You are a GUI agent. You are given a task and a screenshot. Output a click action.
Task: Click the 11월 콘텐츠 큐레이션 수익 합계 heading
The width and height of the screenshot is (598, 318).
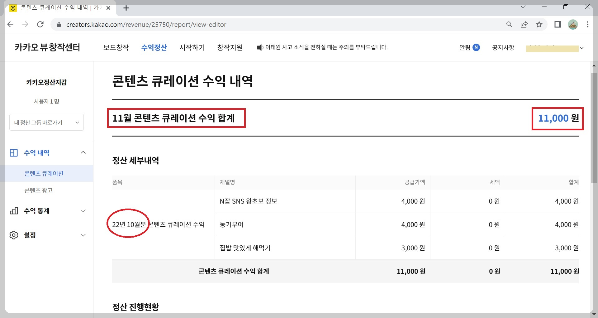coord(173,118)
